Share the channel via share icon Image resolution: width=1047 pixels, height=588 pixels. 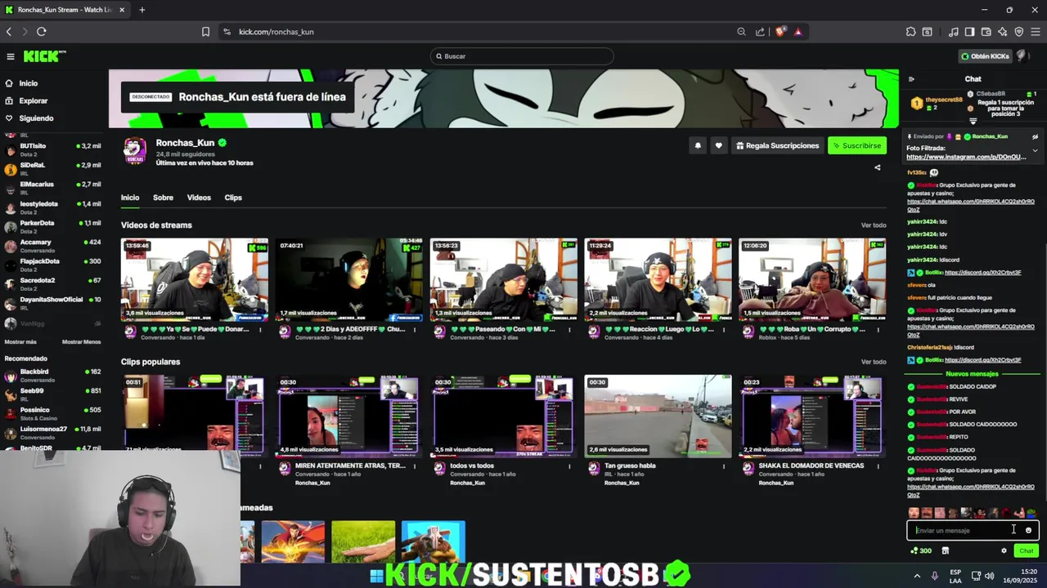click(878, 167)
